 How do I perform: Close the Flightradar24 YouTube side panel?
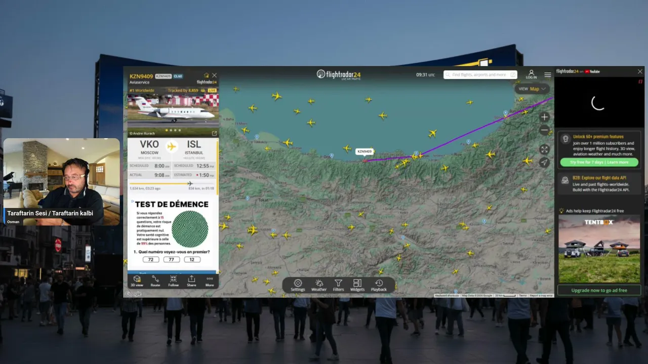pyautogui.click(x=640, y=72)
